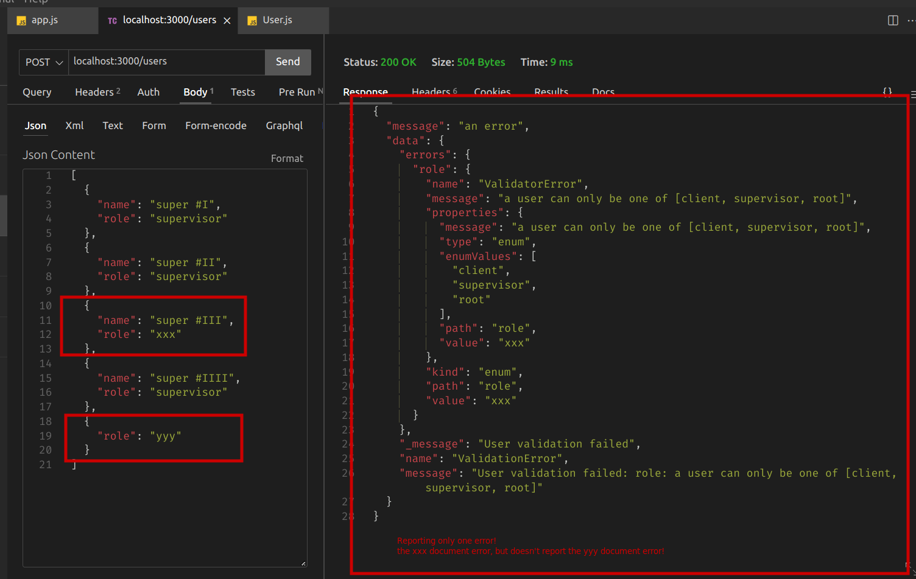Screen dimensions: 916x579
Task: Click the "enumValues" key in response
Action: (x=478, y=256)
